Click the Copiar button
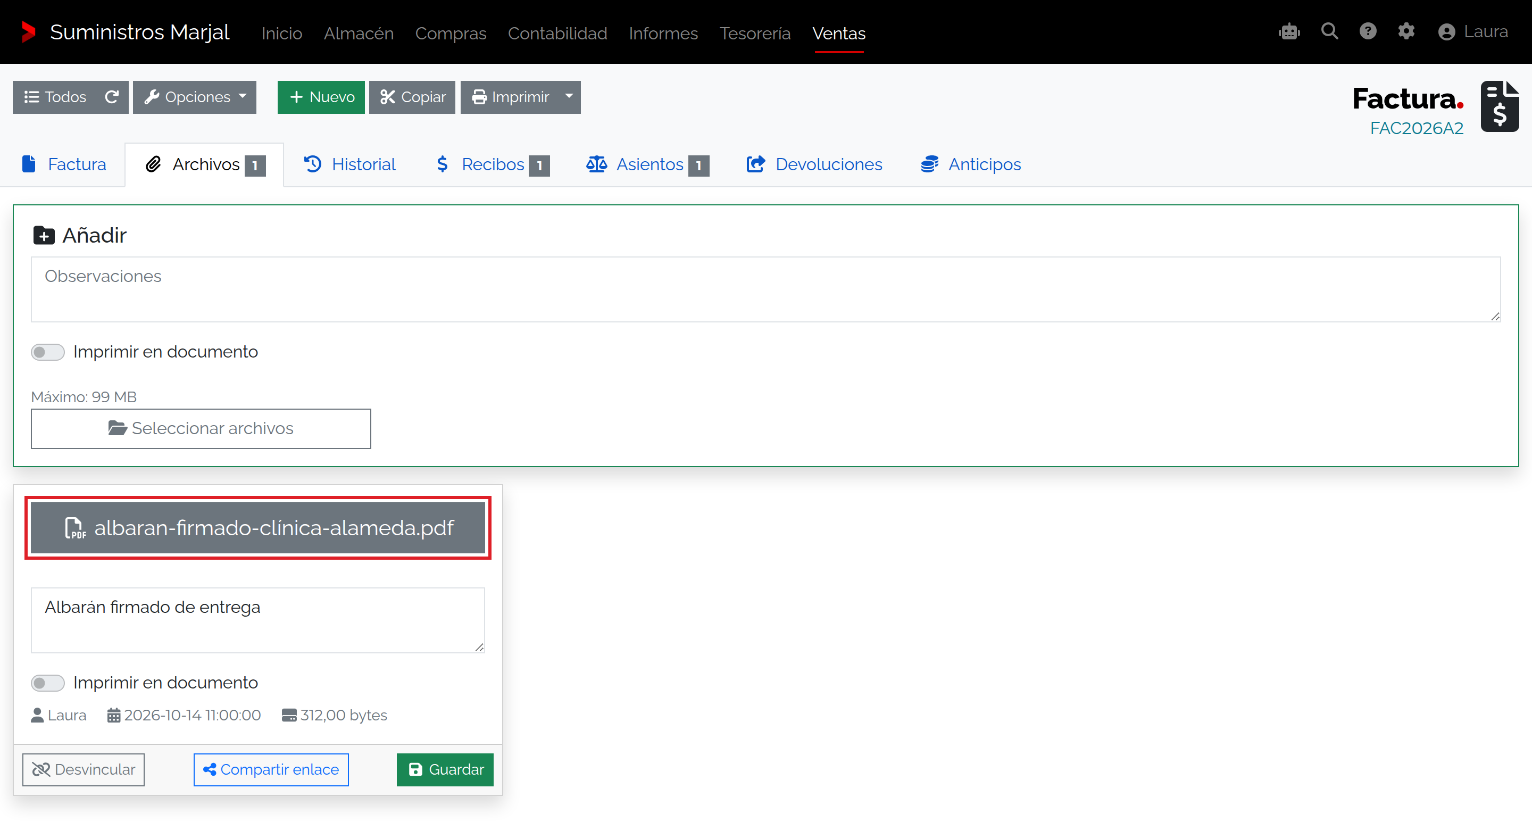1532x830 pixels. click(x=412, y=97)
